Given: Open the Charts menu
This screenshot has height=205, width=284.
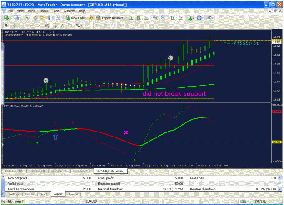Looking at the screenshot, I should tap(44, 11).
